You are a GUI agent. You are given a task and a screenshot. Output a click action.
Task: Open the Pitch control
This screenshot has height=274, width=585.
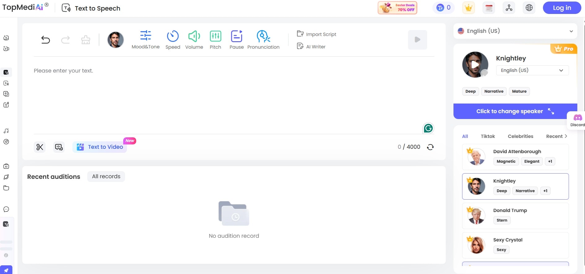(x=215, y=40)
